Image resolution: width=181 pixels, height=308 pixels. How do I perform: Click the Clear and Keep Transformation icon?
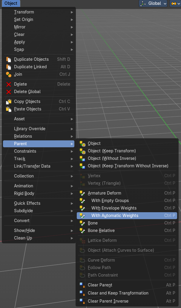pos(82,293)
